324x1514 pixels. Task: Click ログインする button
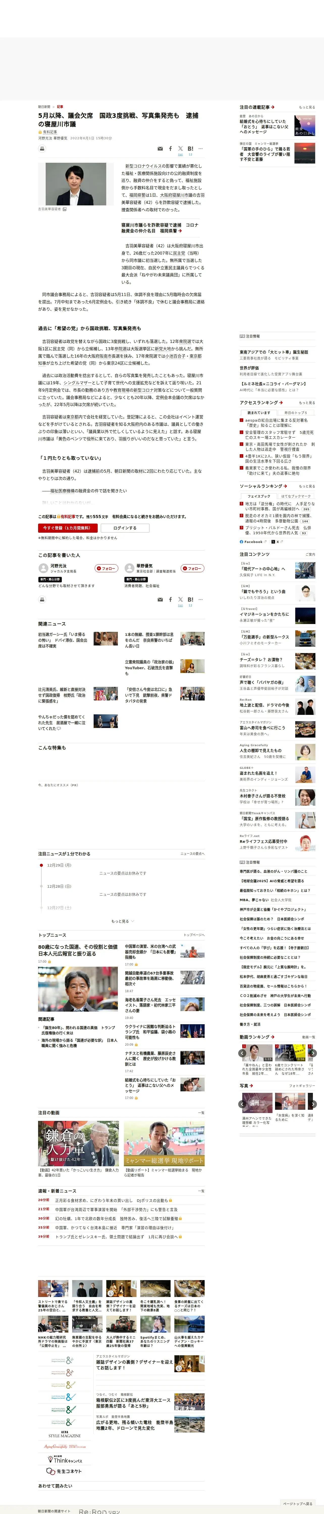point(125,528)
